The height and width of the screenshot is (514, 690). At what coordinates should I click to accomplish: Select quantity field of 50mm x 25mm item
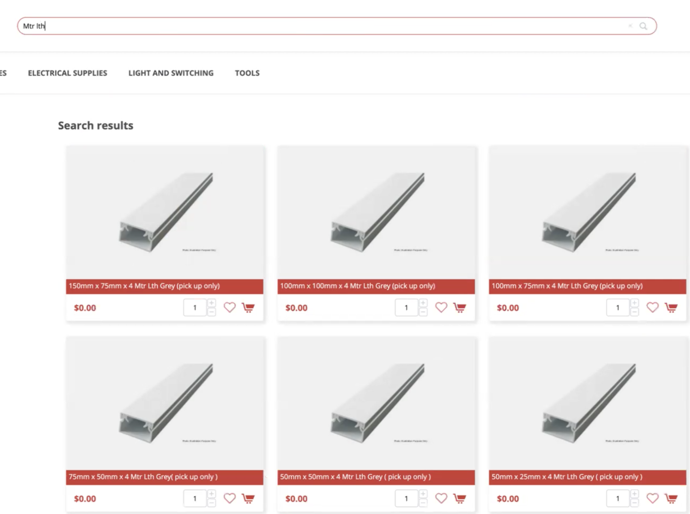tap(618, 498)
